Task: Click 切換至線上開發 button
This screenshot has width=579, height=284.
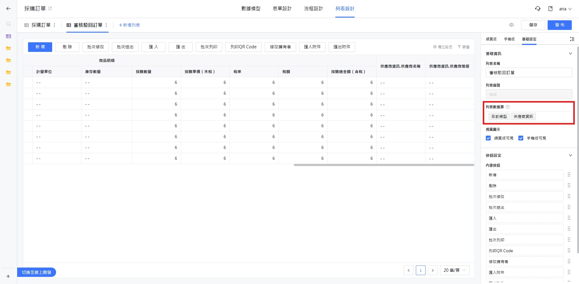Action: [36, 272]
